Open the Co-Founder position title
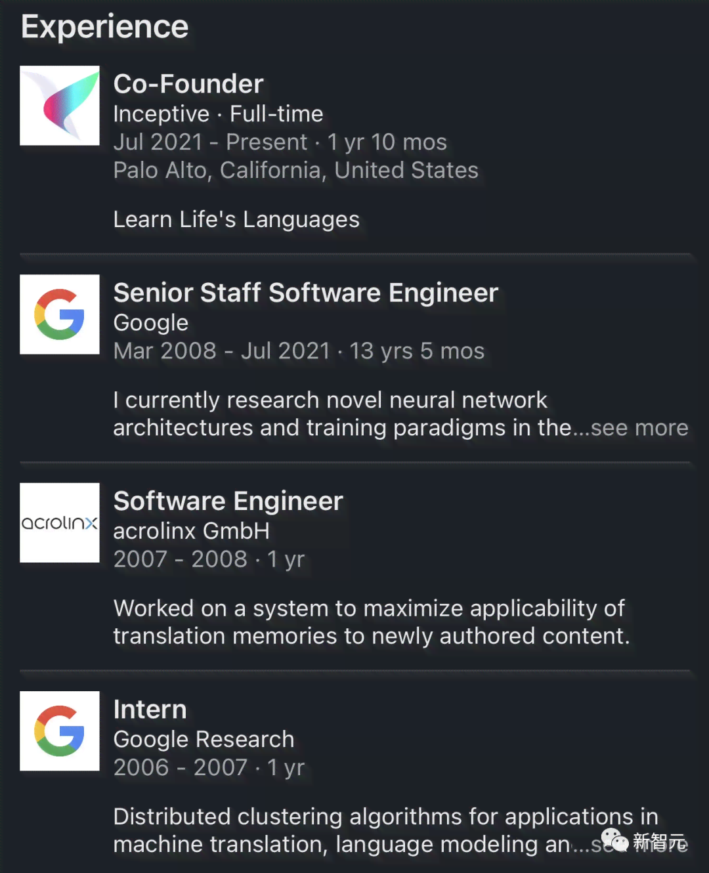This screenshot has height=873, width=709. [x=188, y=84]
